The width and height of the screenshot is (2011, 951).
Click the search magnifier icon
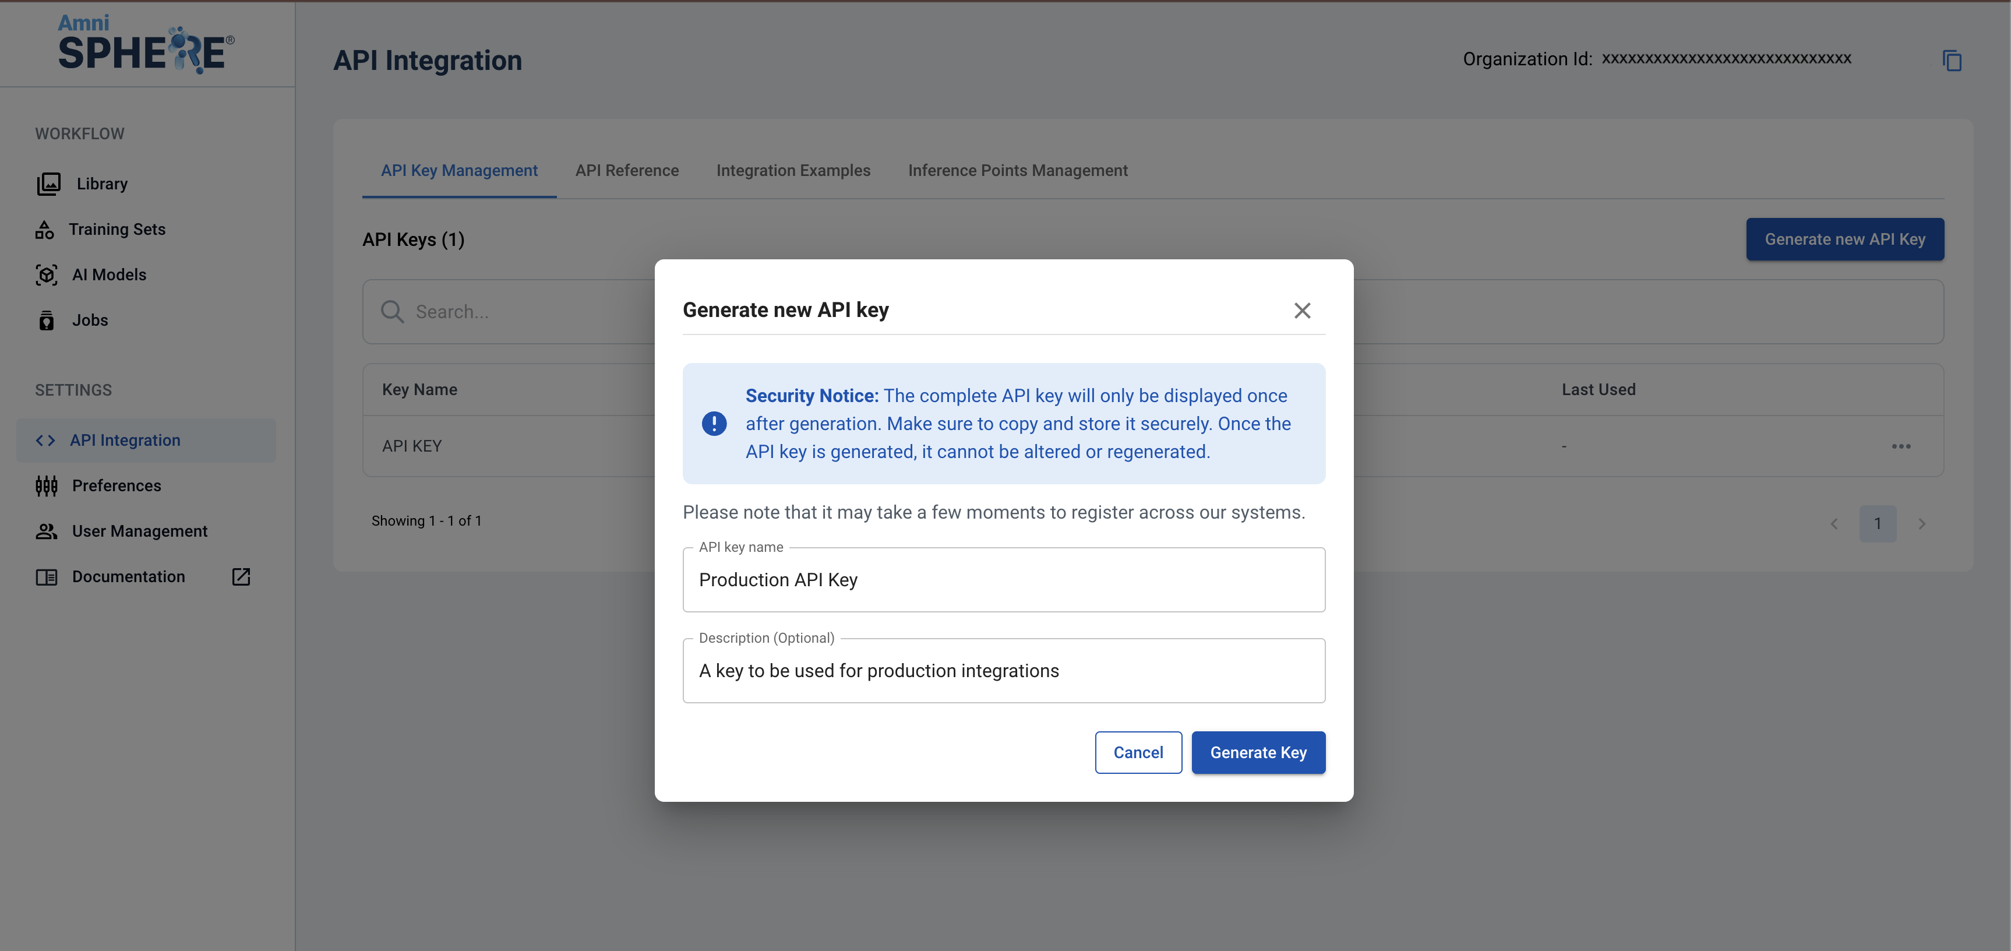click(x=392, y=312)
